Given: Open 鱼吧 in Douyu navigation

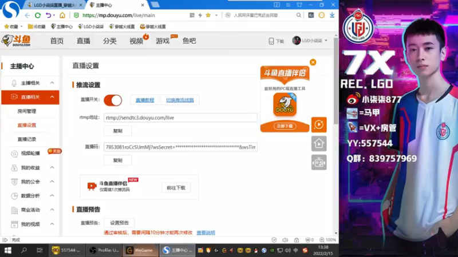Looking at the screenshot, I should pyautogui.click(x=189, y=41).
